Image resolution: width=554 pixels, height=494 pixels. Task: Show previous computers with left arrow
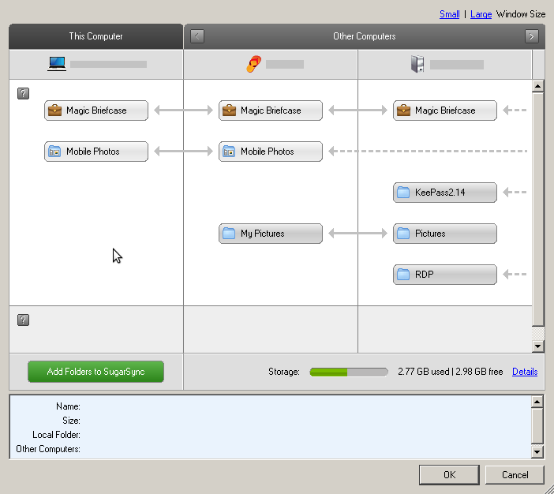click(197, 36)
